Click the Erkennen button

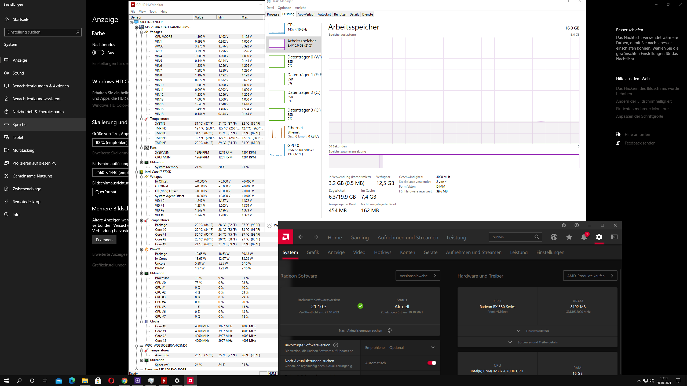pyautogui.click(x=104, y=240)
